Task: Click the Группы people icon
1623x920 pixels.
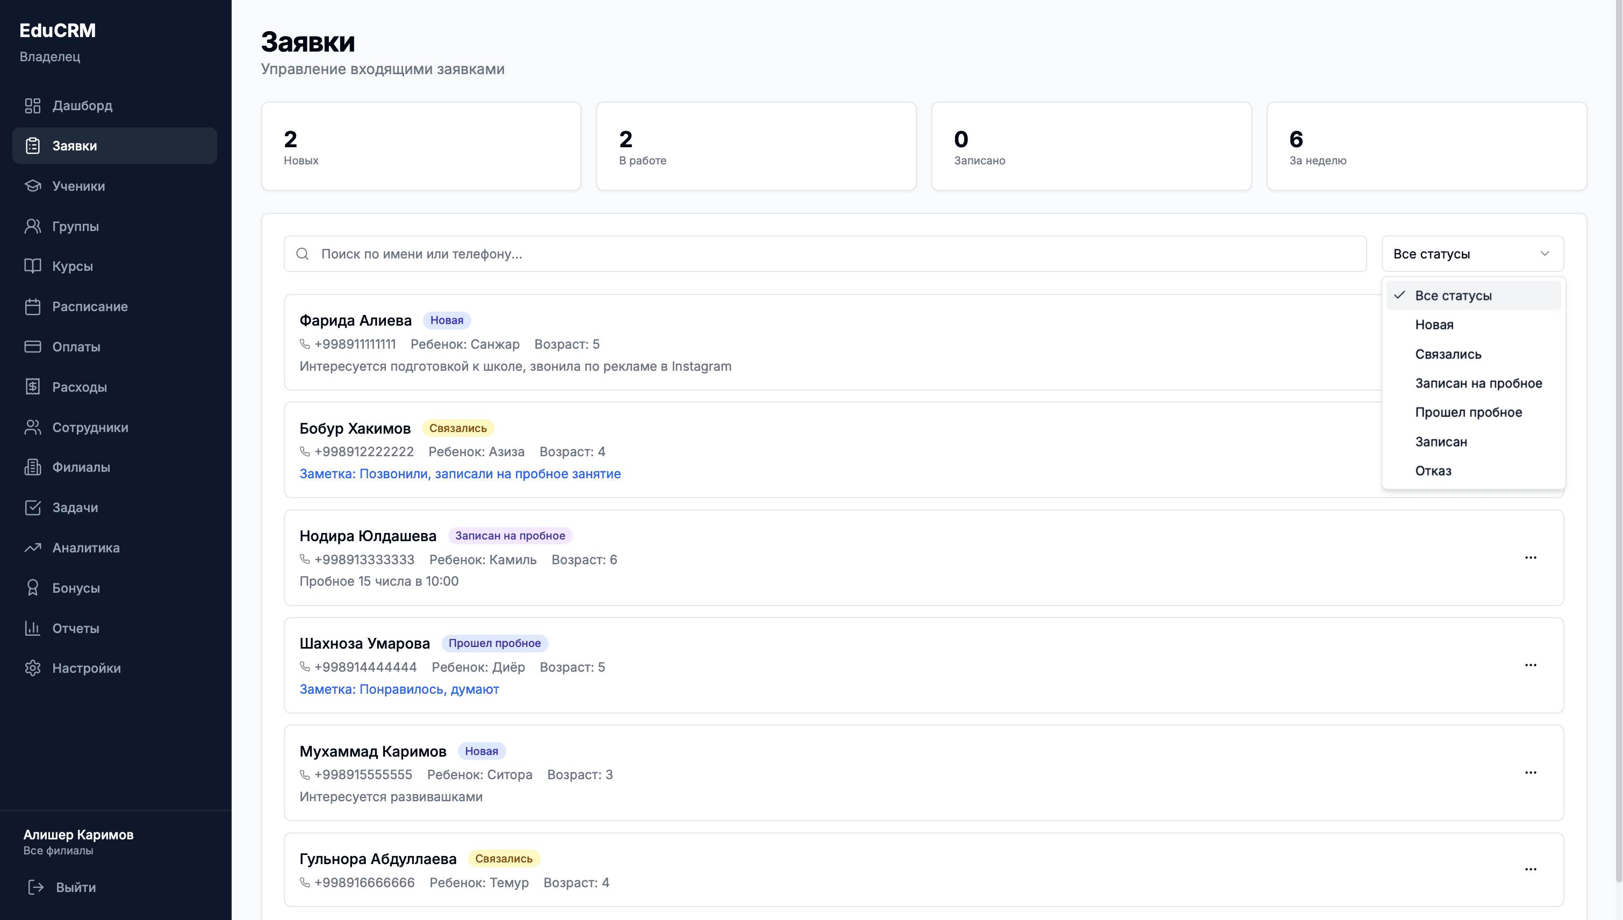Action: 33,226
